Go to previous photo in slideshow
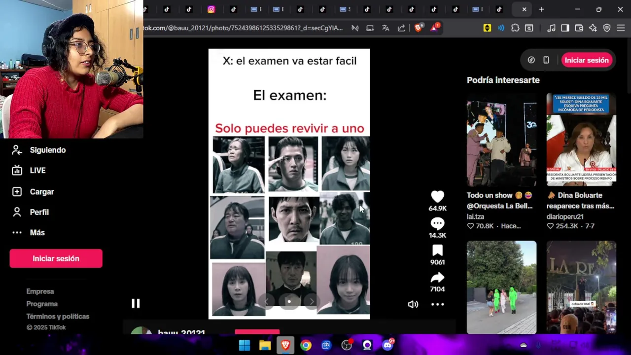The height and width of the screenshot is (355, 631). (x=267, y=302)
